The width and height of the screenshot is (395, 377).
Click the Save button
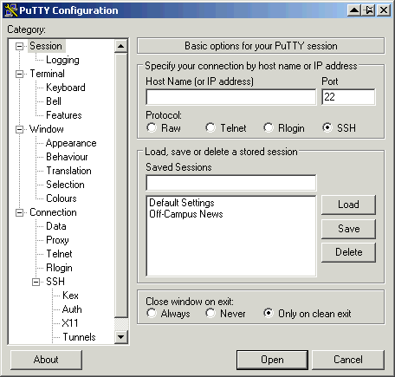(348, 229)
